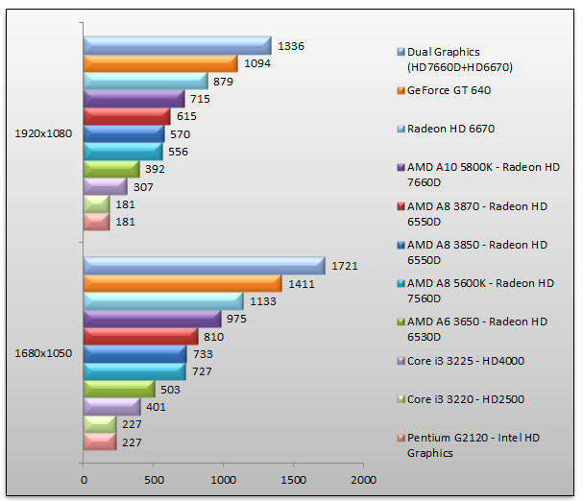Select the data value 975
This screenshot has width=583, height=501.
(236, 319)
